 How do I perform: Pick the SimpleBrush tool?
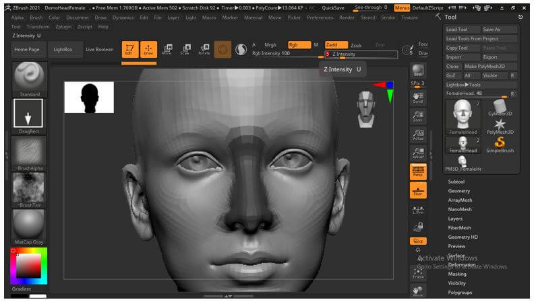tap(500, 144)
